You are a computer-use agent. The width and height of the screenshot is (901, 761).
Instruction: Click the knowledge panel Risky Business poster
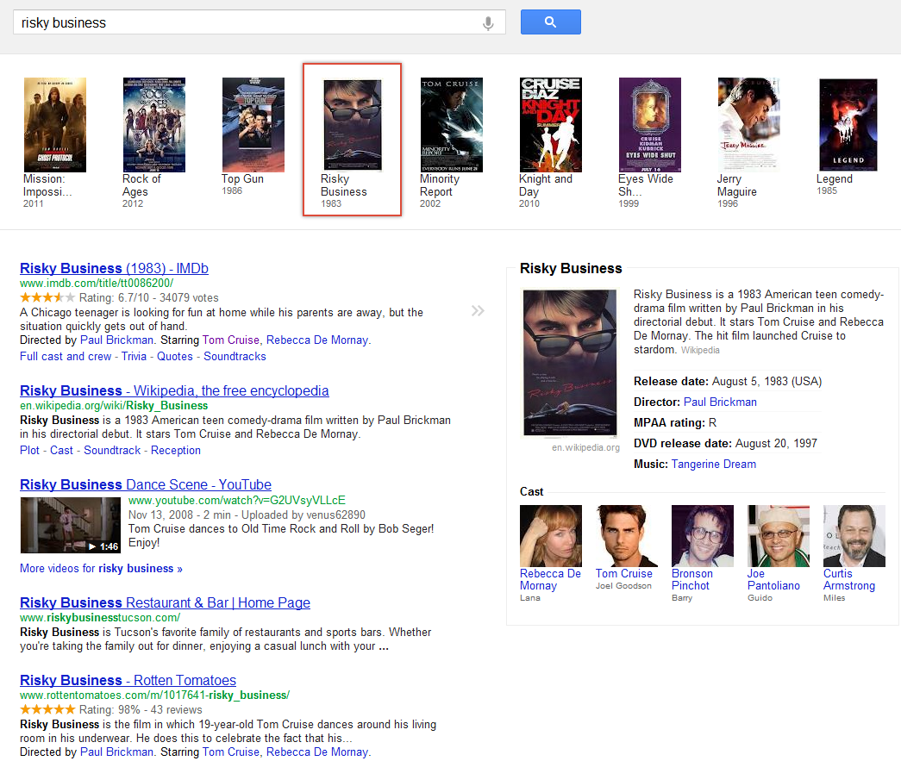pyautogui.click(x=570, y=363)
